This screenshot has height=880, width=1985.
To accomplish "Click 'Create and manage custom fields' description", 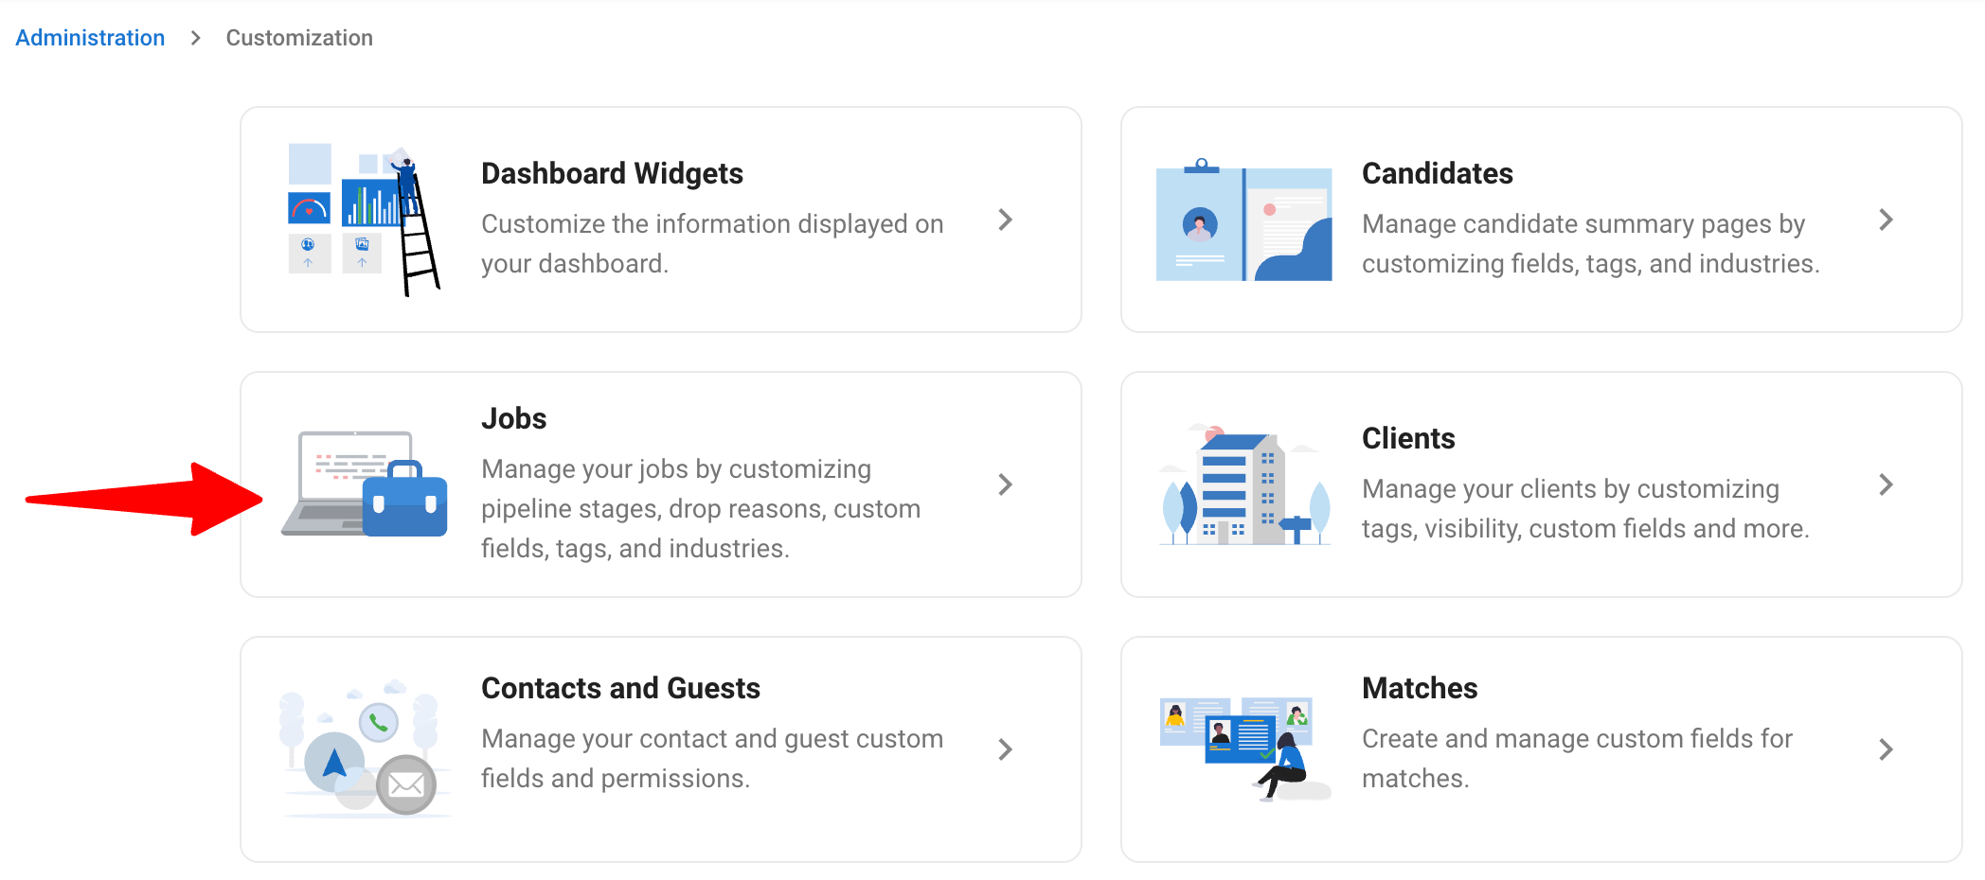I will tap(1577, 758).
